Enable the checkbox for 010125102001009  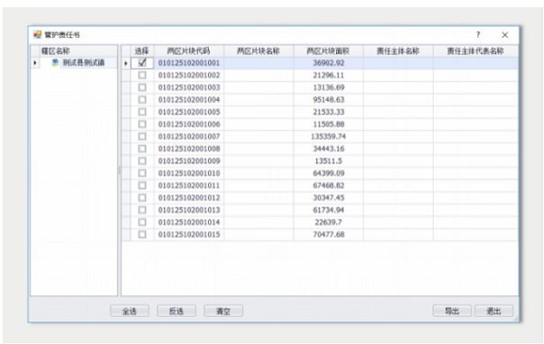[142, 161]
